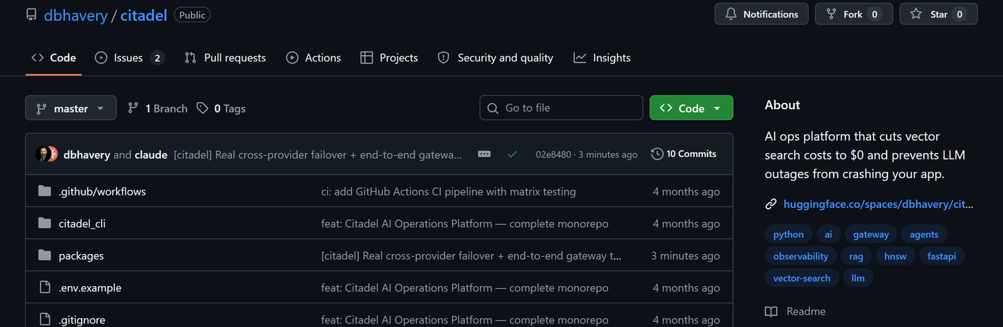
Task: Open the packages folder
Action: click(x=81, y=255)
